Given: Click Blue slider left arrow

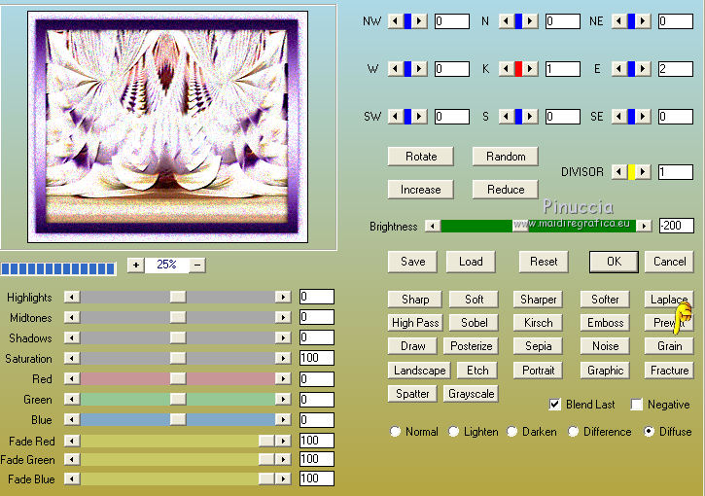Looking at the screenshot, I should [x=72, y=419].
